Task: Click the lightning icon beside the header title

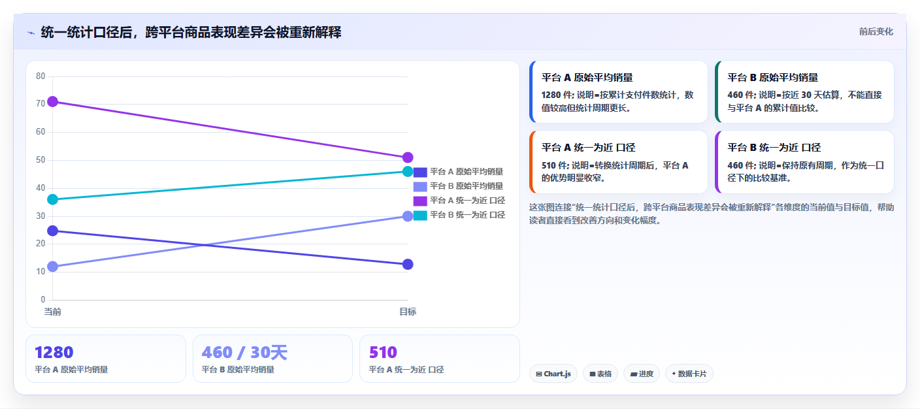Action: tap(31, 33)
